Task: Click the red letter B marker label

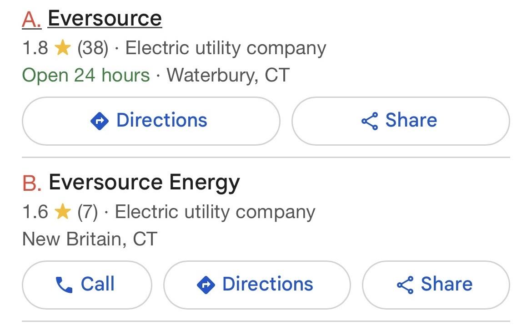Action: click(32, 183)
